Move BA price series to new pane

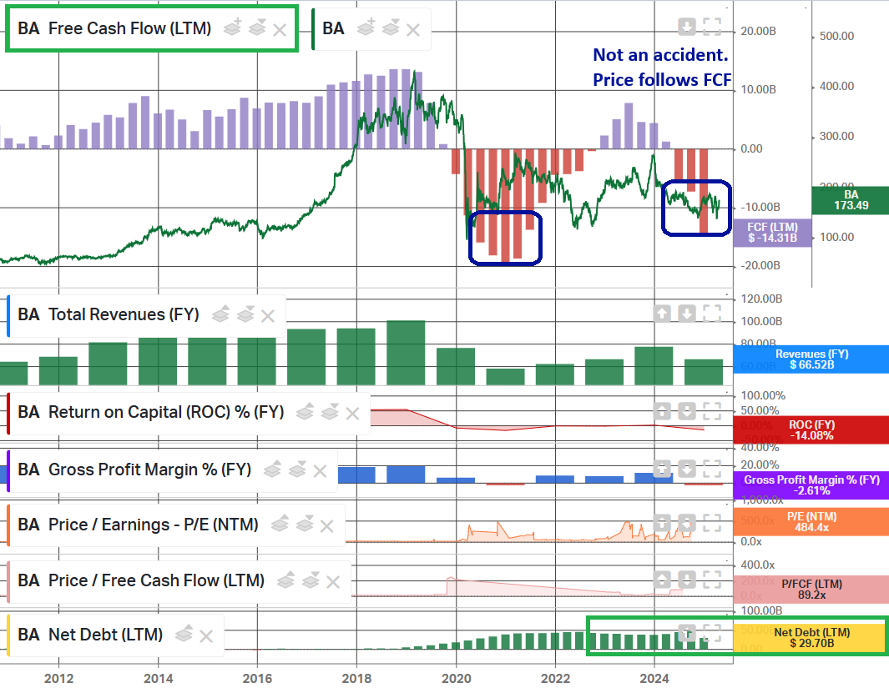366,28
